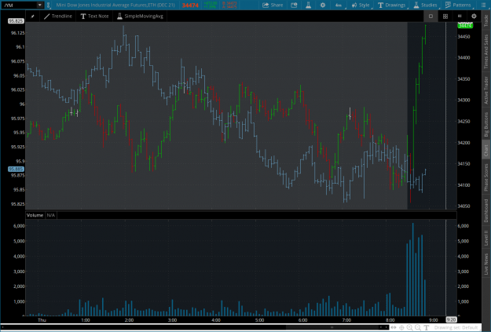The height and width of the screenshot is (332, 491).
Task: Click the 9:20 time marker label
Action: click(451, 319)
